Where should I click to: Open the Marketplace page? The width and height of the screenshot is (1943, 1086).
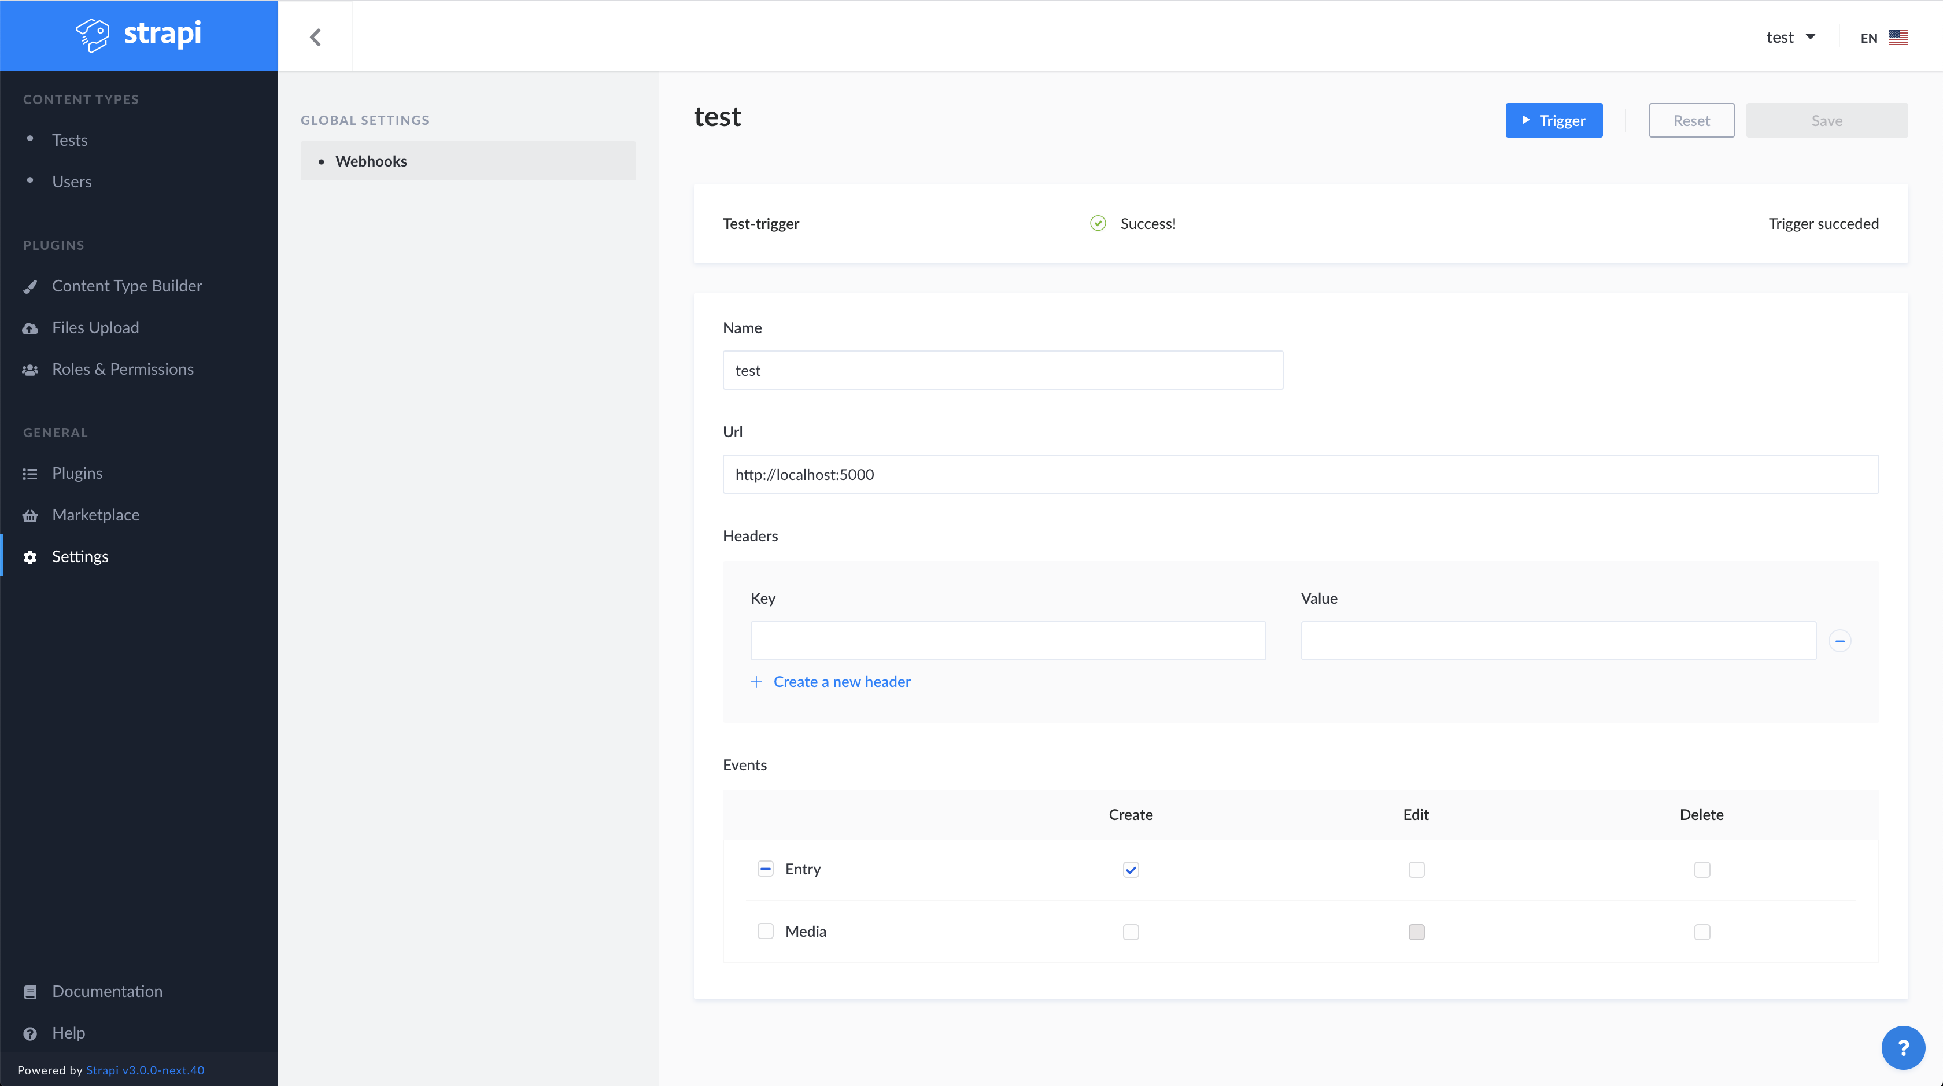pos(95,514)
